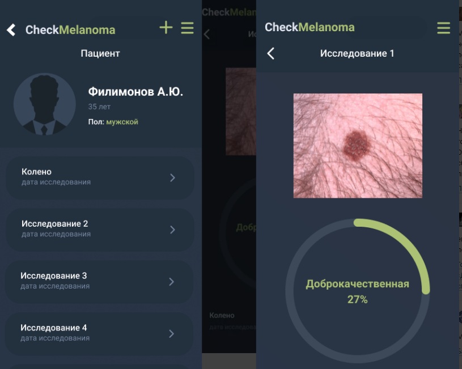This screenshot has width=462, height=369.
Task: Go back from Исследование 1 screen
Action: [271, 53]
